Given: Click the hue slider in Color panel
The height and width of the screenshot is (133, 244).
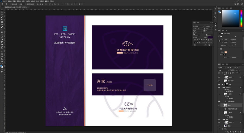Looking at the screenshot, I should (x=241, y=19).
